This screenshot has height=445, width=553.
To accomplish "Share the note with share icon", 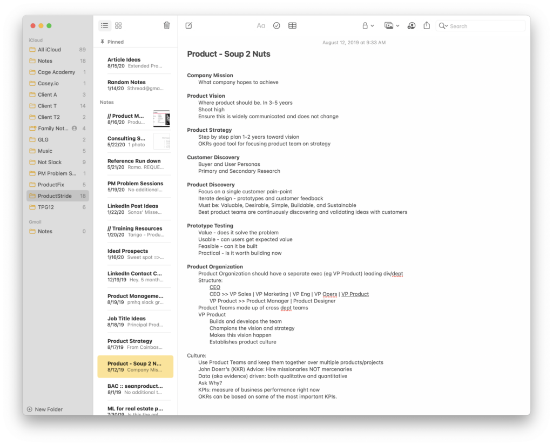I will pyautogui.click(x=427, y=25).
